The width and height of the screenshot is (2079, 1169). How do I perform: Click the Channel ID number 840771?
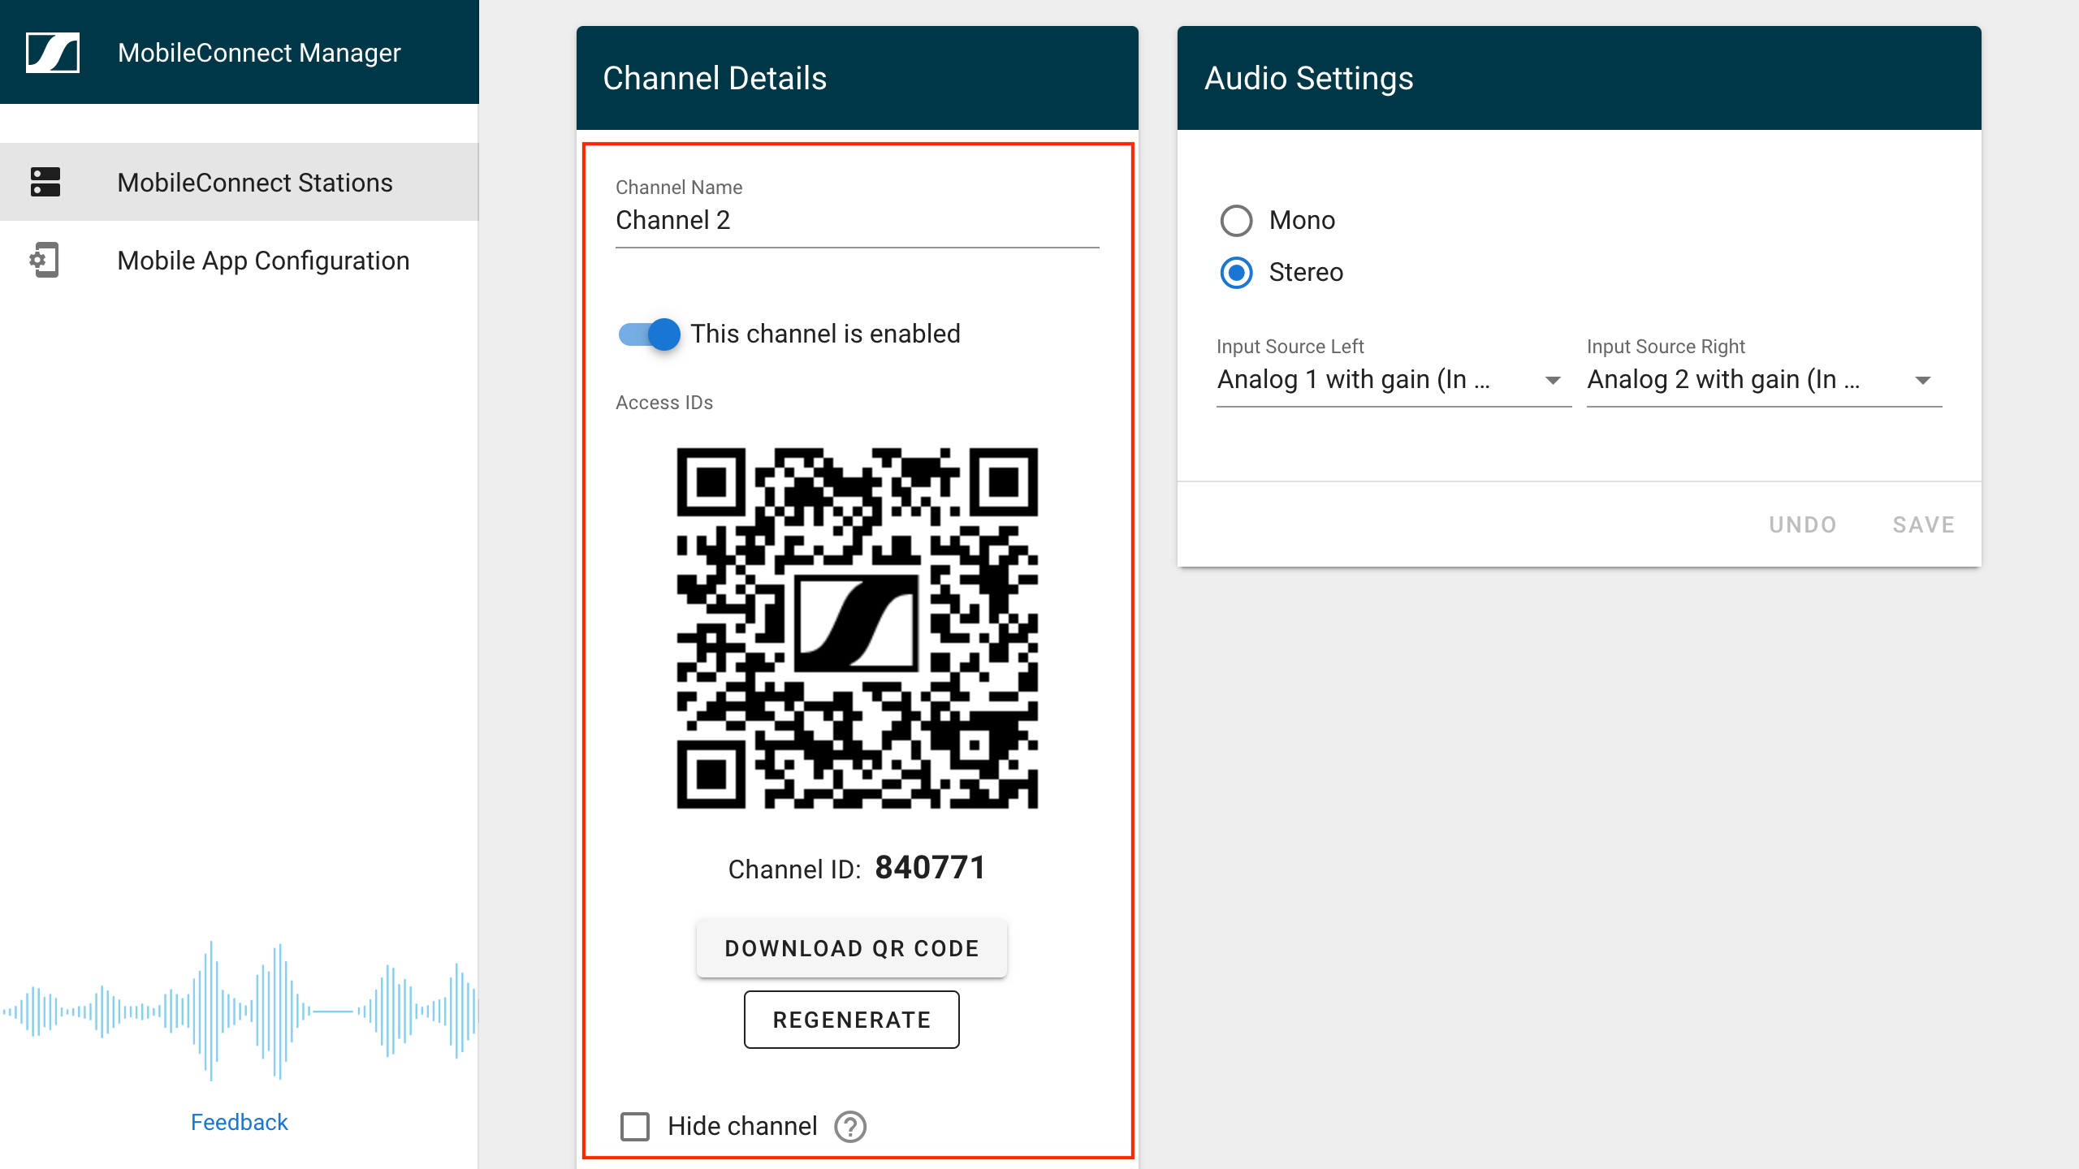930,868
